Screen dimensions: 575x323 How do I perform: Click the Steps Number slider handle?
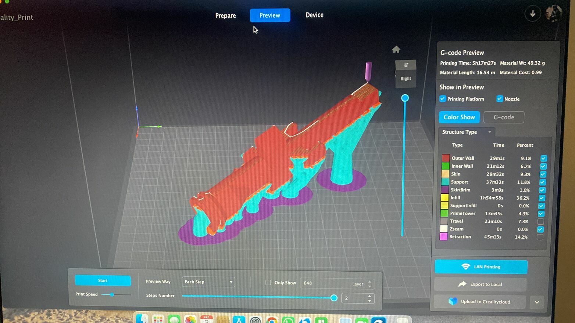334,298
